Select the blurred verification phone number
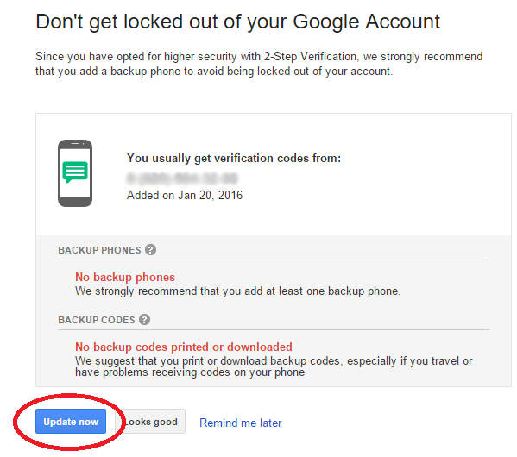The width and height of the screenshot is (517, 457). pos(182,178)
